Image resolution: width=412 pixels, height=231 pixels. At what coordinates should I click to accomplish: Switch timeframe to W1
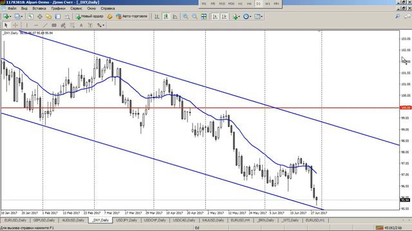pos(268,4)
